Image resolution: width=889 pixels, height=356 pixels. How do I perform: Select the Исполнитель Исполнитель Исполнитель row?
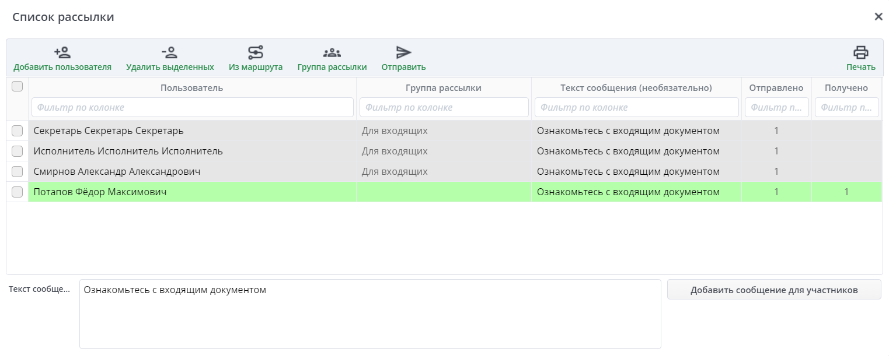coord(128,151)
